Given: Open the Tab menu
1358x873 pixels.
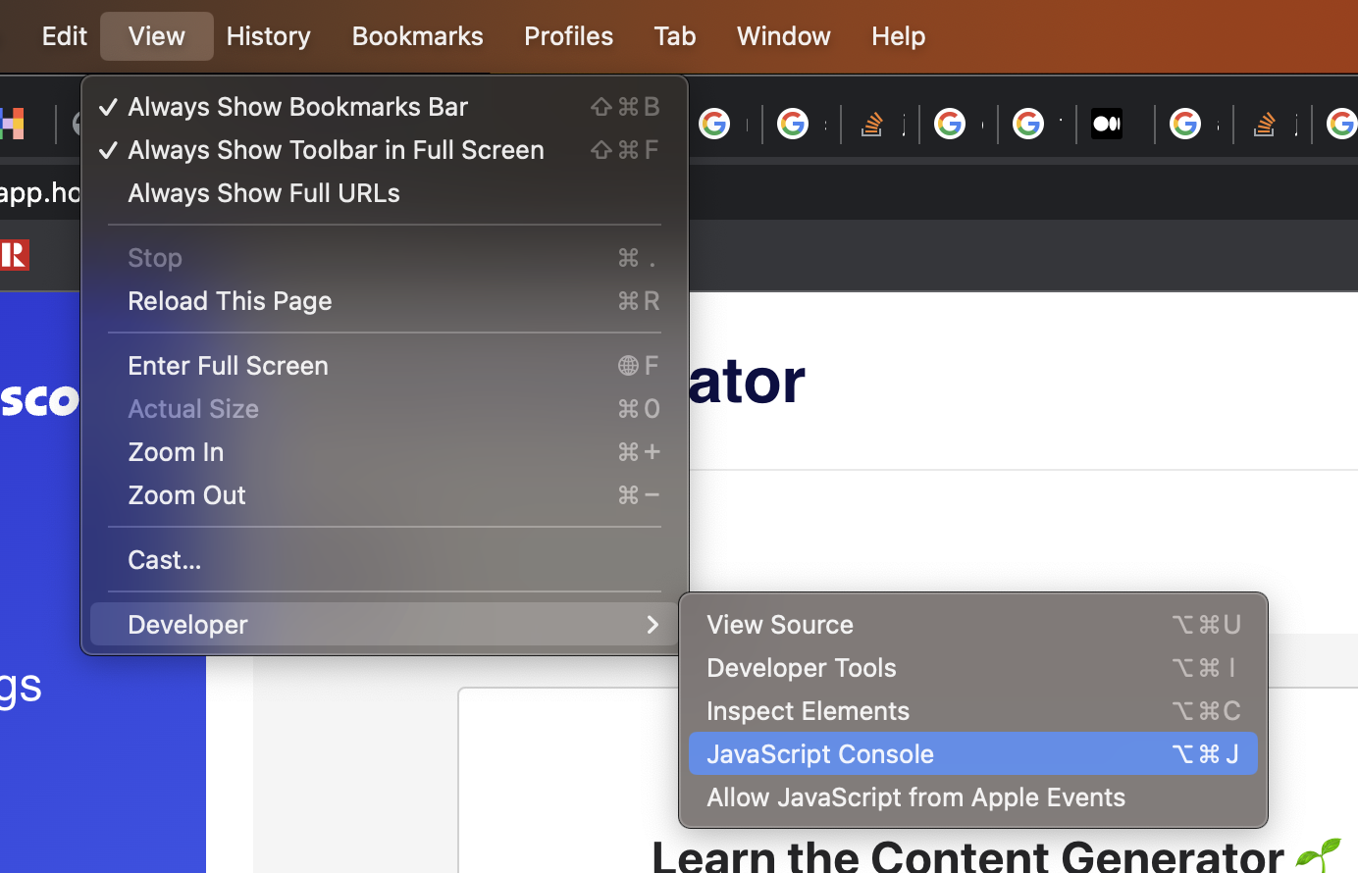Looking at the screenshot, I should (x=675, y=36).
